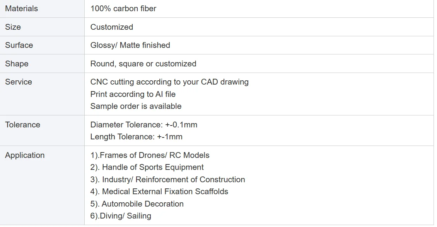Select the Service row label
Screen dimensions: 437x227
click(x=19, y=82)
